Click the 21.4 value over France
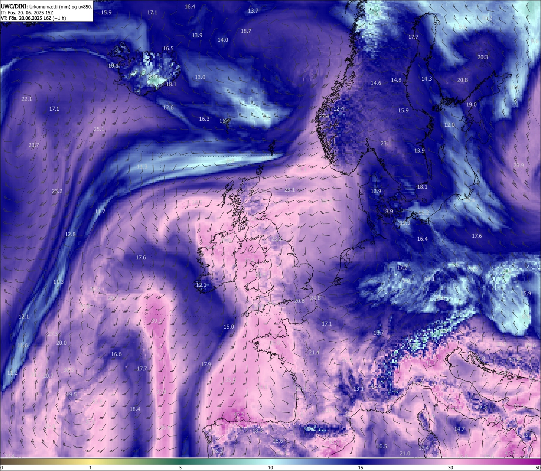541x471 pixels. [314, 353]
